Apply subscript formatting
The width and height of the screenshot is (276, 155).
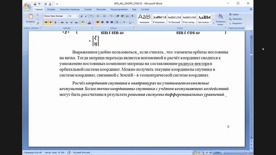click(x=67, y=22)
